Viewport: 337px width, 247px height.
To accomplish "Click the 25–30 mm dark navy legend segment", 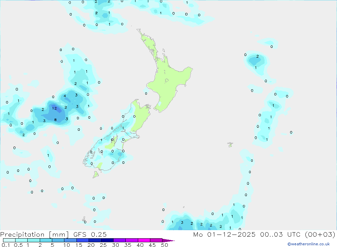I will 107,240.
